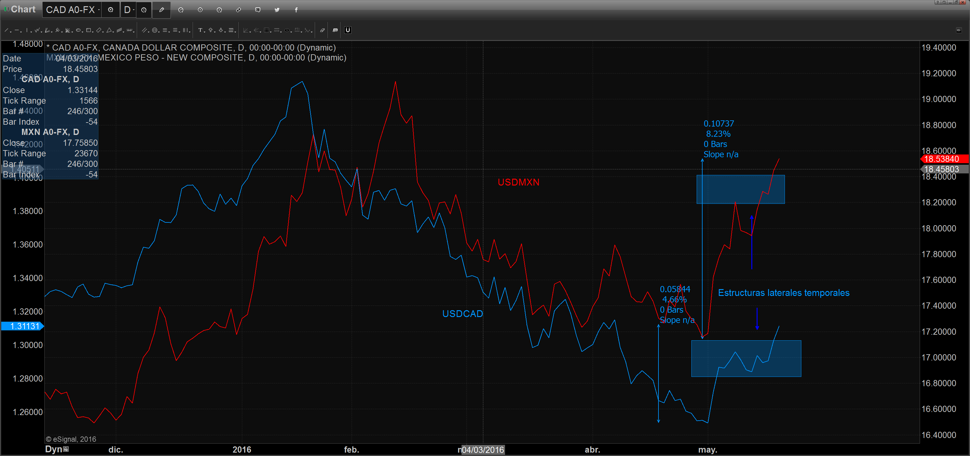Click the grid pattern tool icon
970x456 pixels.
tap(266, 30)
